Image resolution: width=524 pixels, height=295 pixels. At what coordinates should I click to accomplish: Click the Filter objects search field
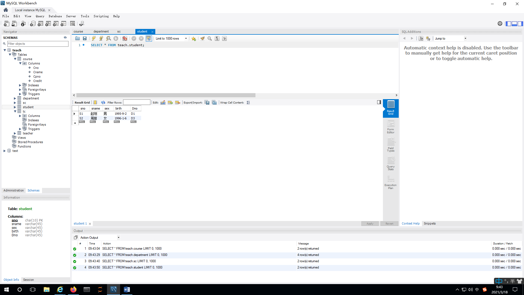[38, 44]
